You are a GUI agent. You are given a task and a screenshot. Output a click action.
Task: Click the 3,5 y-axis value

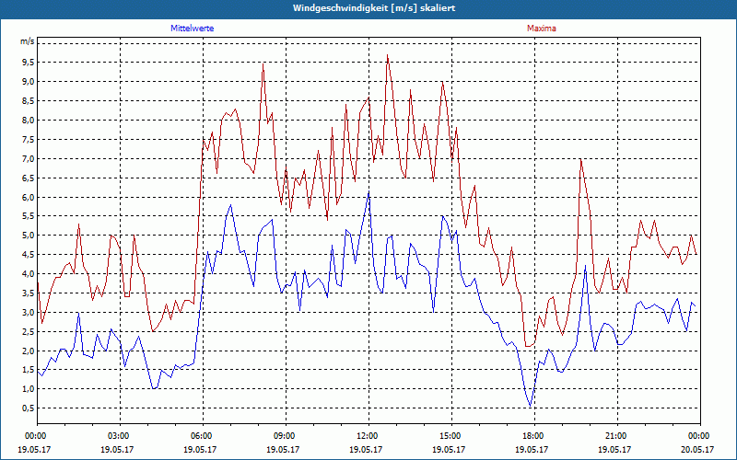[x=29, y=293]
